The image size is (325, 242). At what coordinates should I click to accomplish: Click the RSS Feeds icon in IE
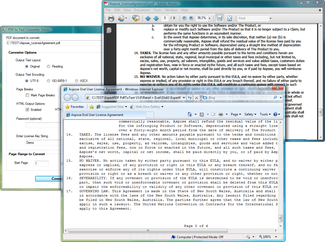tap(202, 115)
